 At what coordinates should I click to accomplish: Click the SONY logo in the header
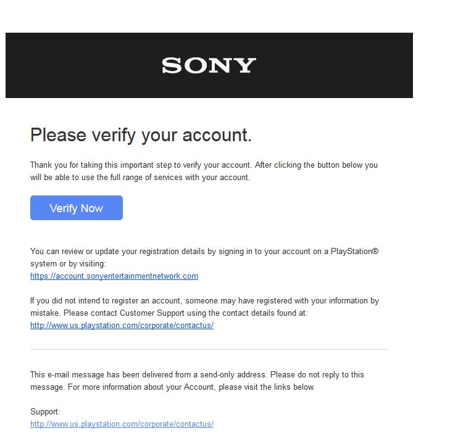[209, 65]
